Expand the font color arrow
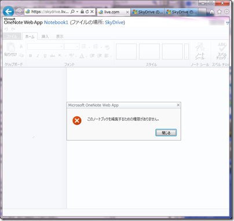Image resolution: width=234 pixels, height=221 pixels. coord(86,56)
